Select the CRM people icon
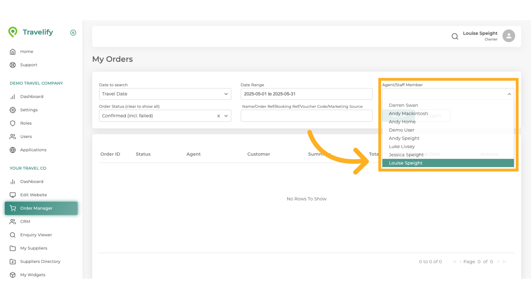 click(13, 221)
